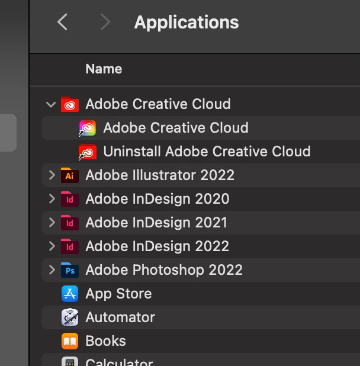Select the Ps Photoshop folder icon
This screenshot has width=360, height=366.
click(x=70, y=270)
